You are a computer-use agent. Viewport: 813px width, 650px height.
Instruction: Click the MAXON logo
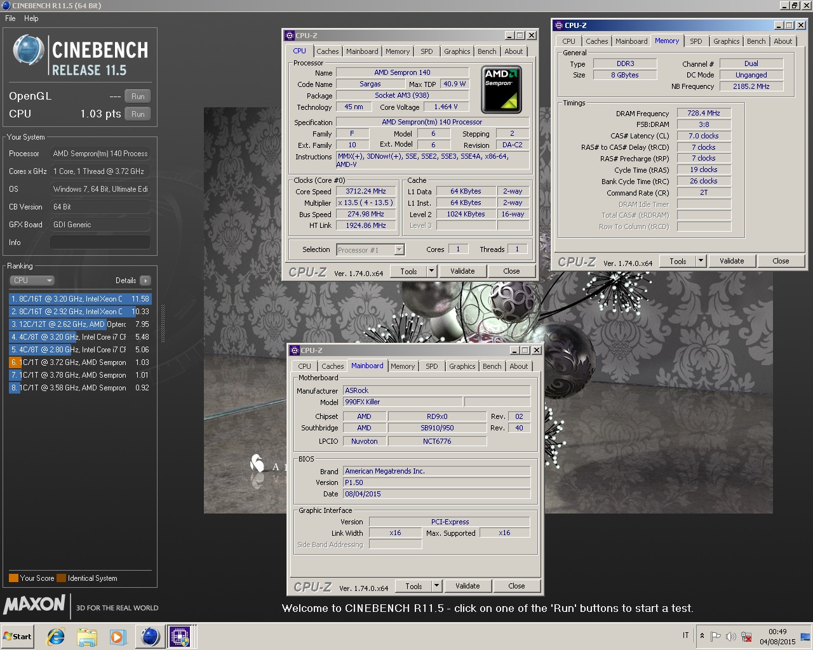coord(34,604)
